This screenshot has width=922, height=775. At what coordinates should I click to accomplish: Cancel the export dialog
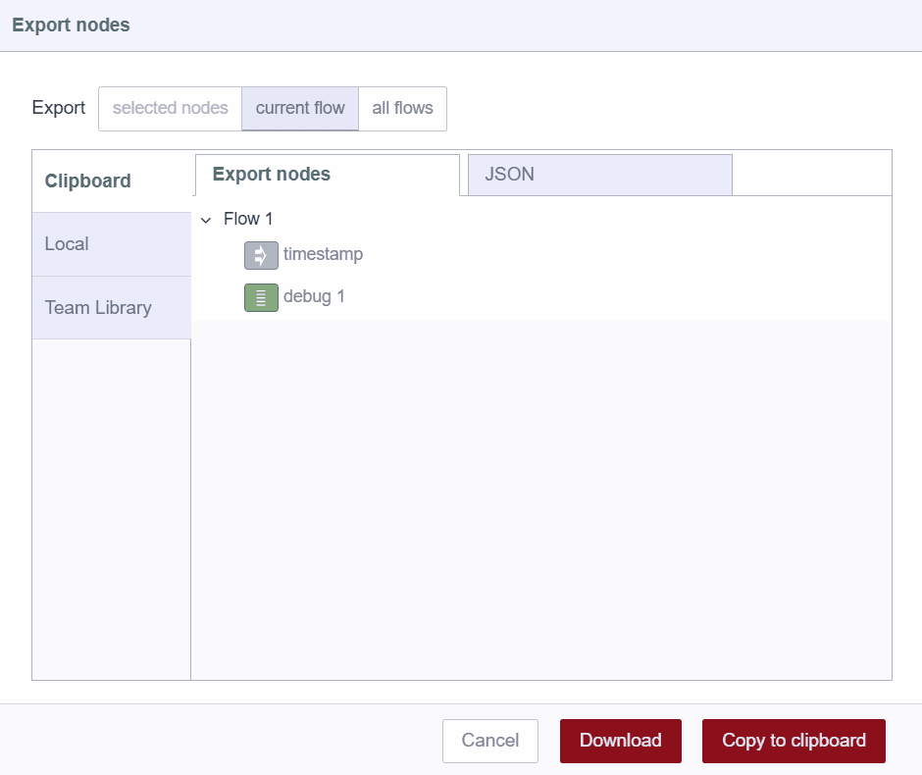pyautogui.click(x=489, y=741)
